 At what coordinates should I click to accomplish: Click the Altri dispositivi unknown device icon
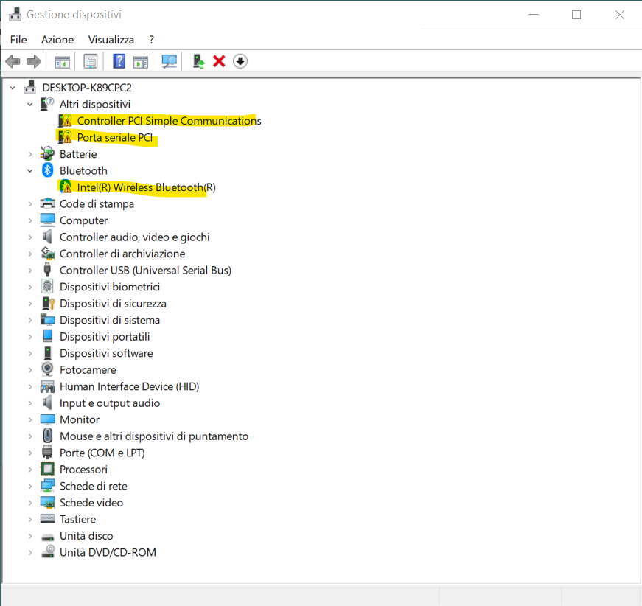(47, 104)
